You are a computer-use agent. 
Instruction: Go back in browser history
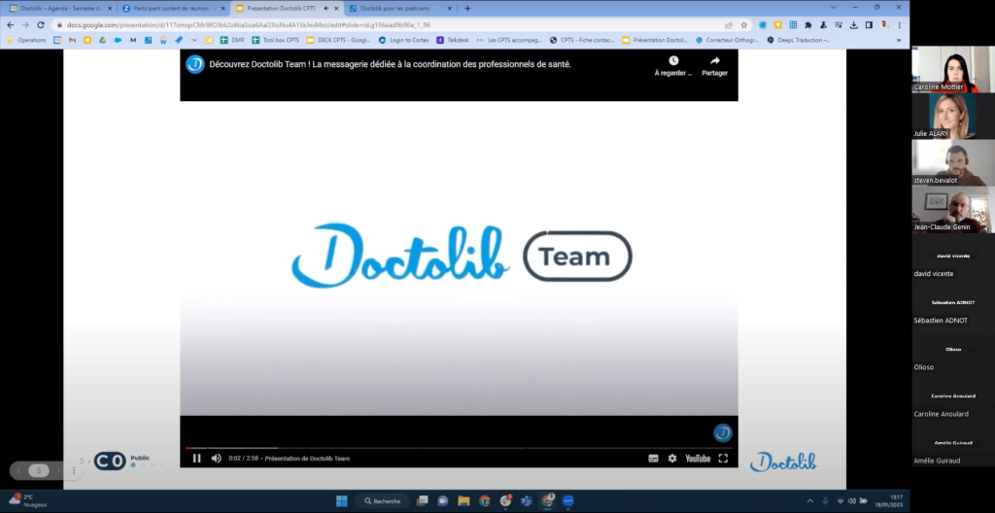coord(10,24)
